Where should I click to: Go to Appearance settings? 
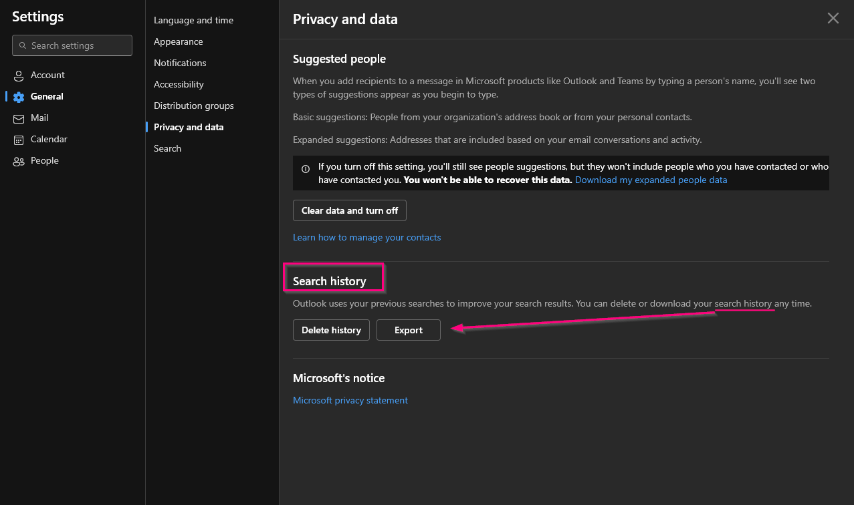[178, 41]
